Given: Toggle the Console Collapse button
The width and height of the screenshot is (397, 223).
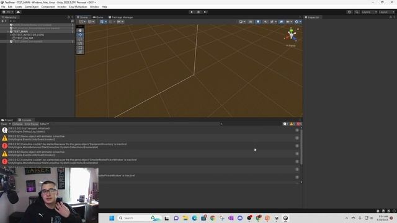Looking at the screenshot, I should point(17,124).
